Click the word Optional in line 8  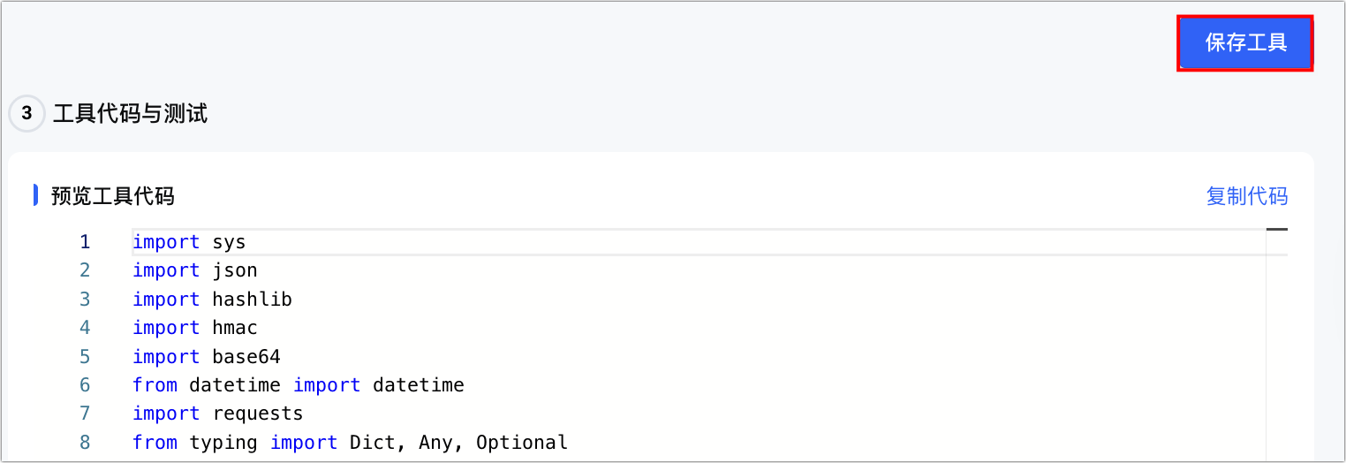(521, 443)
